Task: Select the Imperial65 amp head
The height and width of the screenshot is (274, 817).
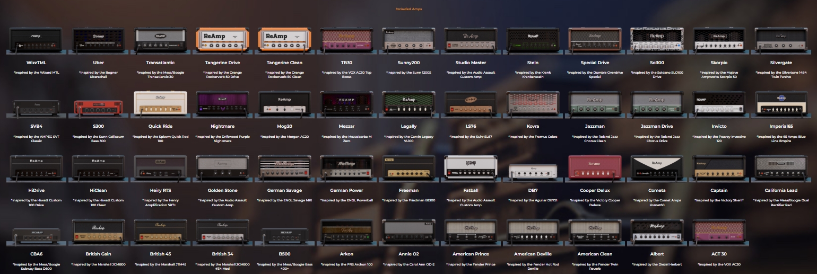Action: coord(781,103)
